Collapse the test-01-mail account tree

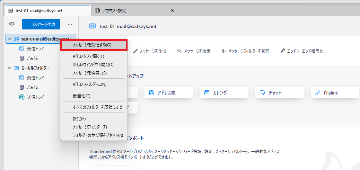coord(9,39)
